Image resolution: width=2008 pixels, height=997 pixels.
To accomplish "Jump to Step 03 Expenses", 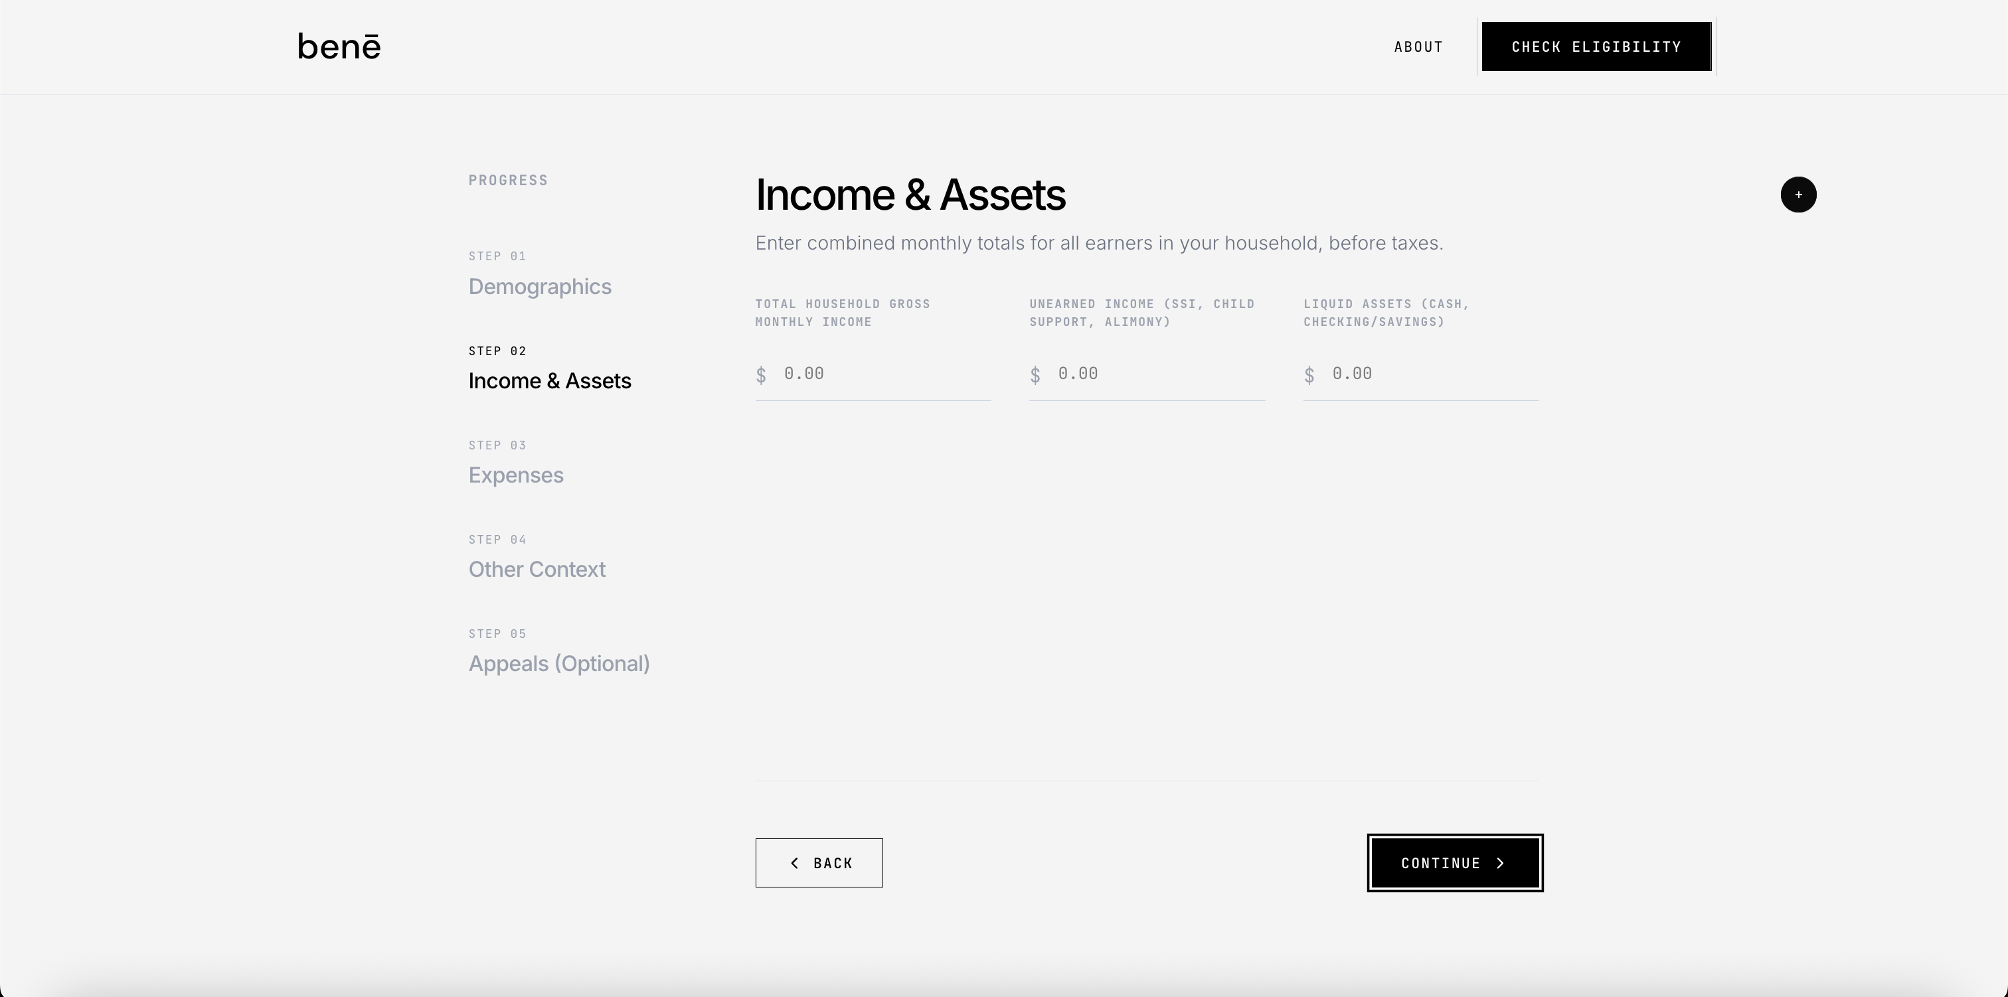I will tap(515, 475).
